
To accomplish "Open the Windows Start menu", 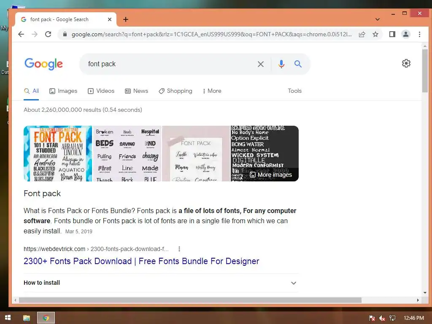I will 8,318.
